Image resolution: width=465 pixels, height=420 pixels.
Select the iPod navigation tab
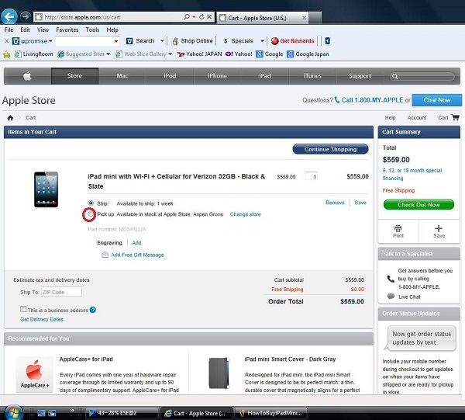tap(170, 76)
